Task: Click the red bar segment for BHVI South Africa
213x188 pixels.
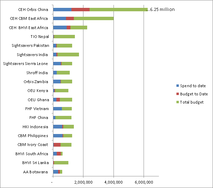Action: tap(59, 154)
